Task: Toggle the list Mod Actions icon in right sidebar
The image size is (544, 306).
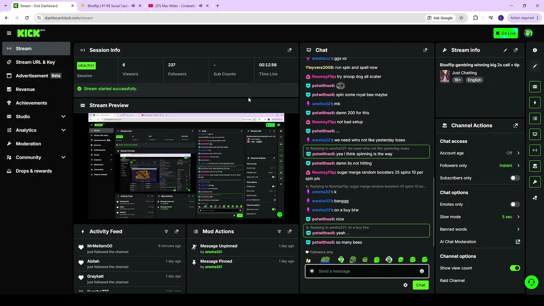Action: click(x=535, y=119)
